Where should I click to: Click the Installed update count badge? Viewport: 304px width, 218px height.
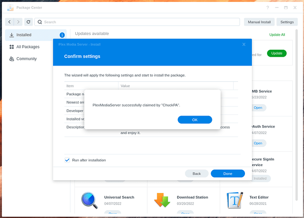(62, 35)
